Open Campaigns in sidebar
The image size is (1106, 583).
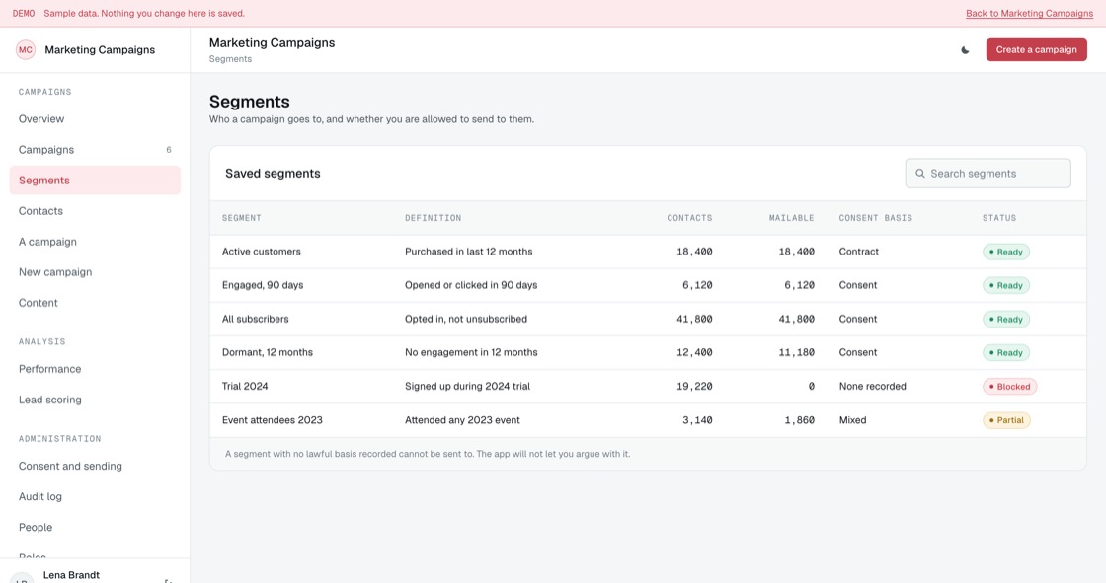point(95,150)
